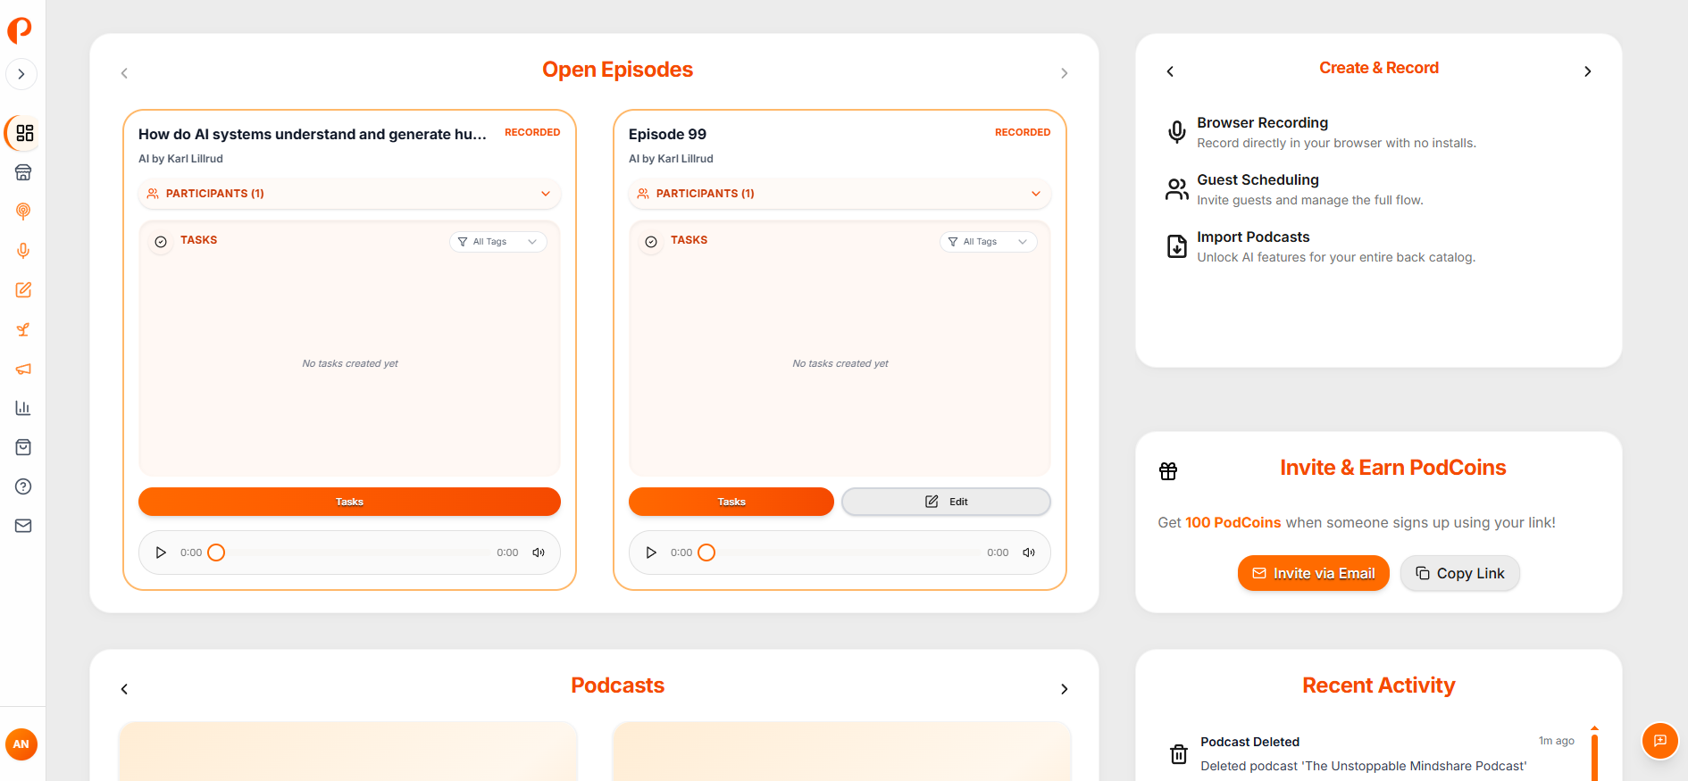This screenshot has height=781, width=1688.
Task: Open the bar chart analytics icon
Action: pos(23,408)
